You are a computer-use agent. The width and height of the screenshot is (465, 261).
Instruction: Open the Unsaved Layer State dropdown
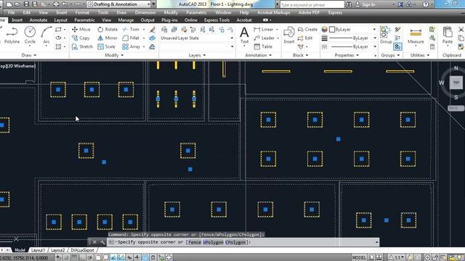click(x=197, y=38)
